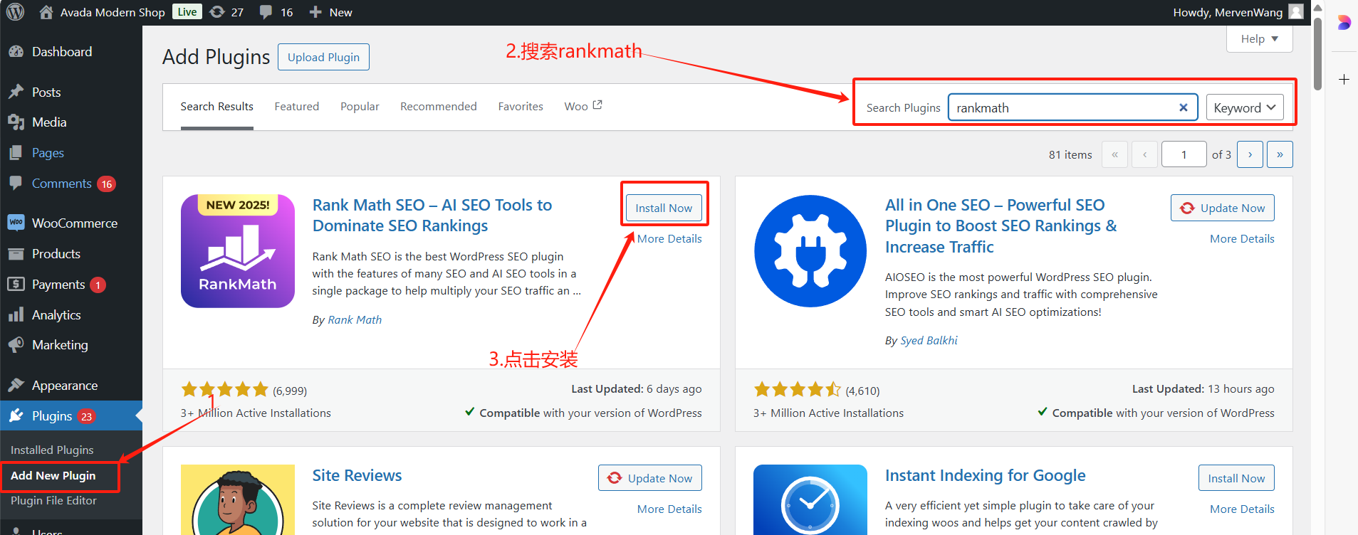The image size is (1358, 535).
Task: Open the updates icon showing 27
Action: 217,12
